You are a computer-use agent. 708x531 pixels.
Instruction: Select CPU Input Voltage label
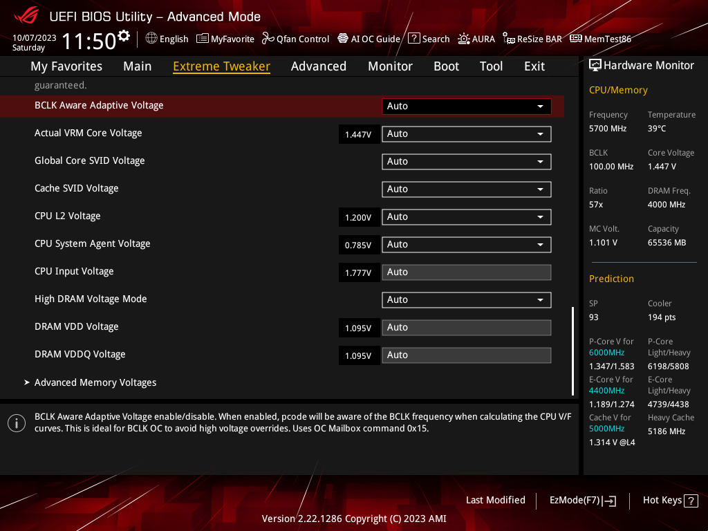coord(74,271)
